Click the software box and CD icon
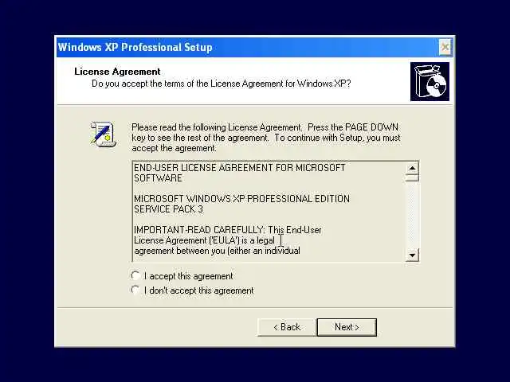510x382 pixels. 430,81
